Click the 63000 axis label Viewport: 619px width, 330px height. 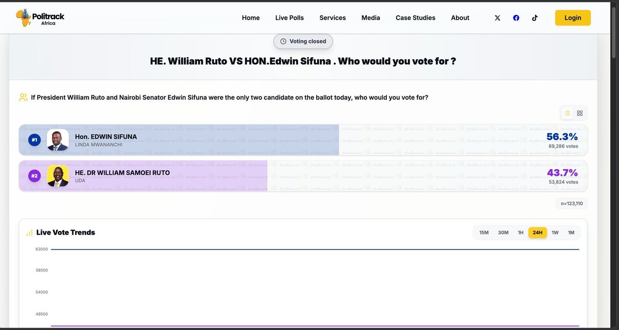coord(42,250)
